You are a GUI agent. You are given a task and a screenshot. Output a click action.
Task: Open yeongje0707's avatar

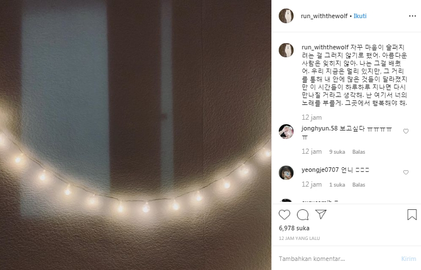286,172
